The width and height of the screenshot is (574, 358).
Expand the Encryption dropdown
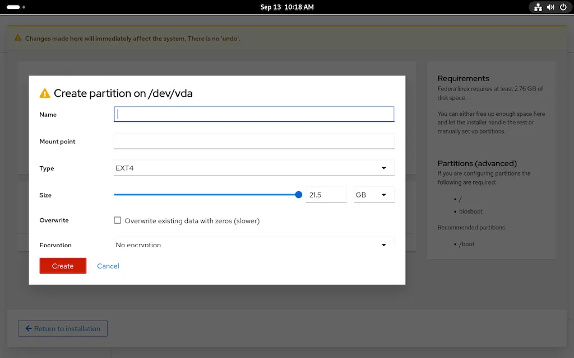point(254,242)
